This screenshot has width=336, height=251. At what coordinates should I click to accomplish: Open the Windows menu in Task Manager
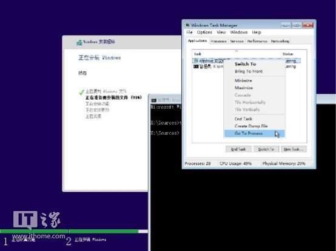[239, 32]
